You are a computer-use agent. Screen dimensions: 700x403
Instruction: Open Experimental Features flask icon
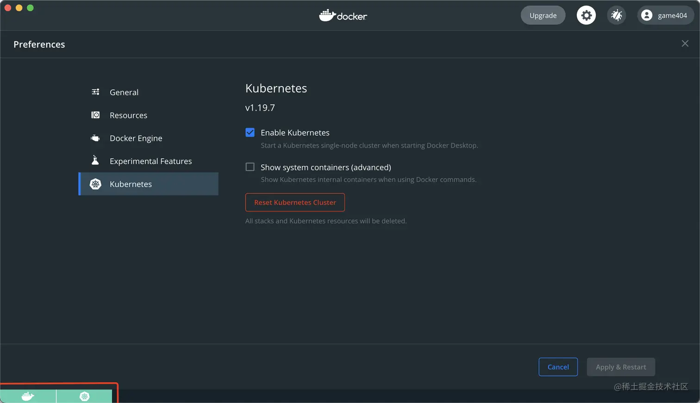[95, 161]
